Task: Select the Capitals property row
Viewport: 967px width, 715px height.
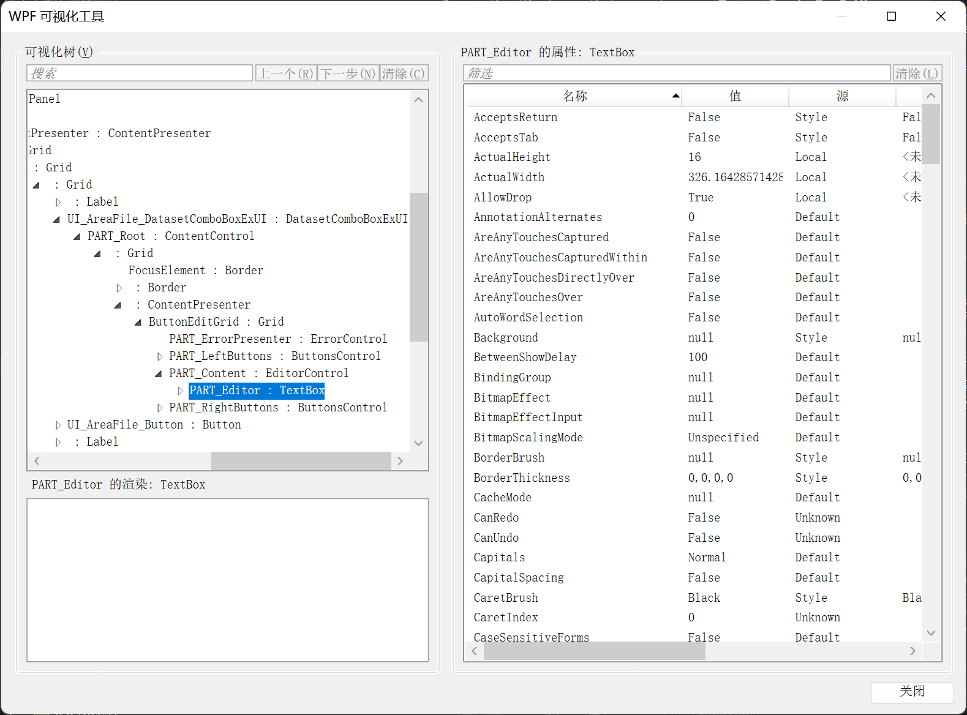Action: click(693, 558)
